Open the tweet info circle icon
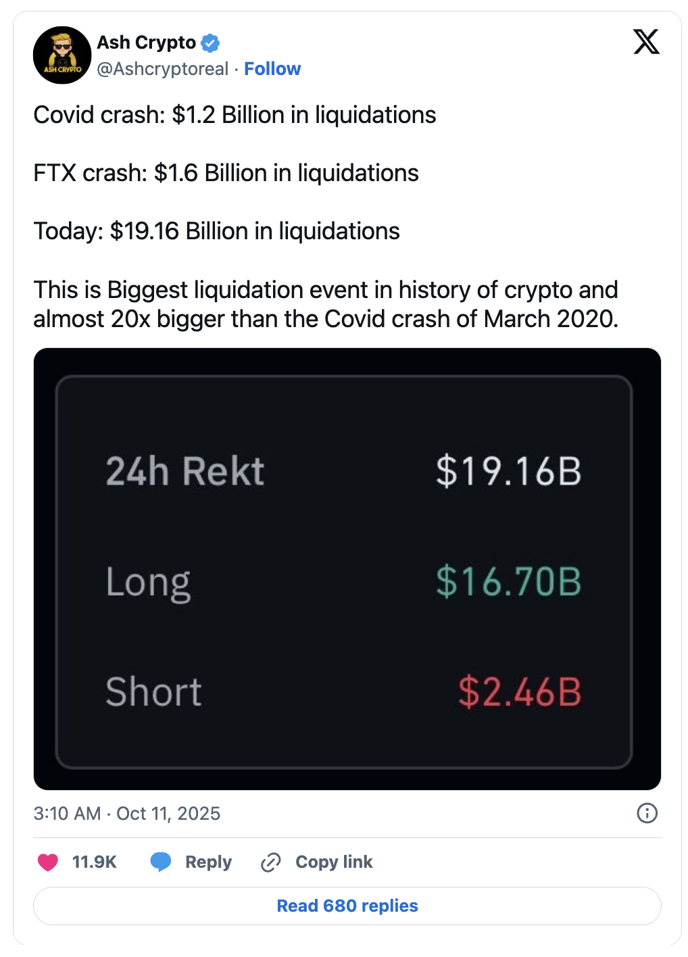The image size is (688, 957). coord(647,813)
